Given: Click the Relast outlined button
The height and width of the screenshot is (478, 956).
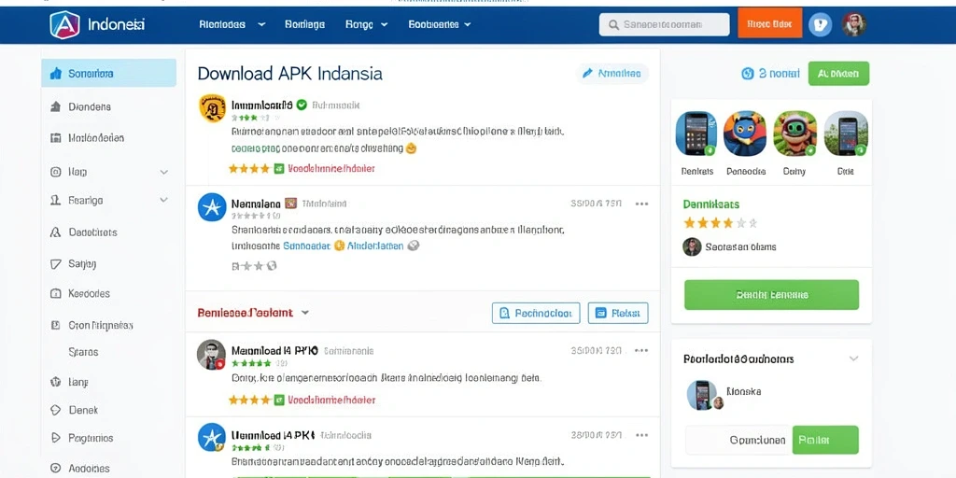Looking at the screenshot, I should coord(618,313).
